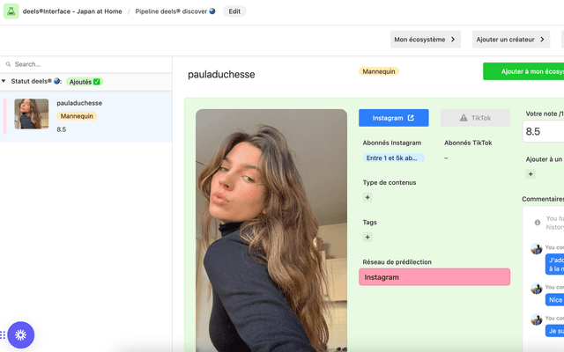The height and width of the screenshot is (352, 564).
Task: Open the purple sun widget button
Action: [20, 335]
